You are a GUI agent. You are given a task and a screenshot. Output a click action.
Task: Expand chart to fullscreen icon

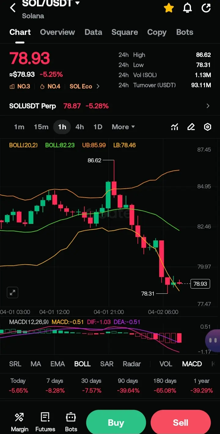pos(13,293)
